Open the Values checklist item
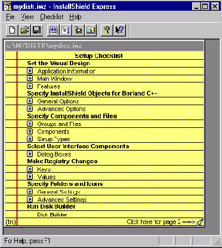 [x=47, y=177]
